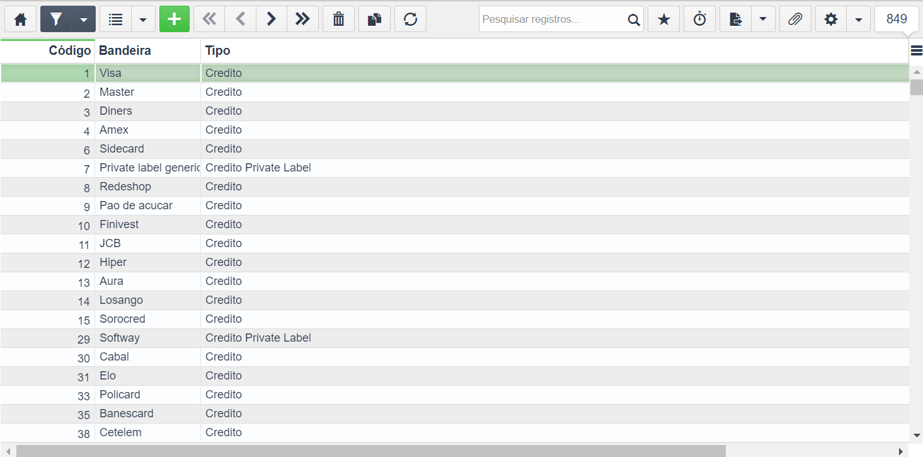This screenshot has height=457, width=923.
Task: Delete the selected record with trash icon
Action: point(339,19)
